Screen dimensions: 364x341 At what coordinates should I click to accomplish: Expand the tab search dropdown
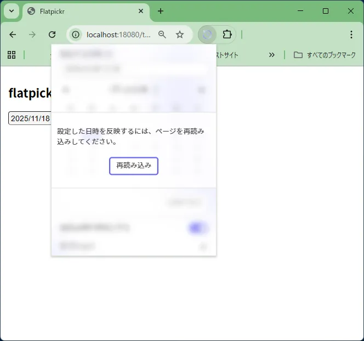coord(10,11)
